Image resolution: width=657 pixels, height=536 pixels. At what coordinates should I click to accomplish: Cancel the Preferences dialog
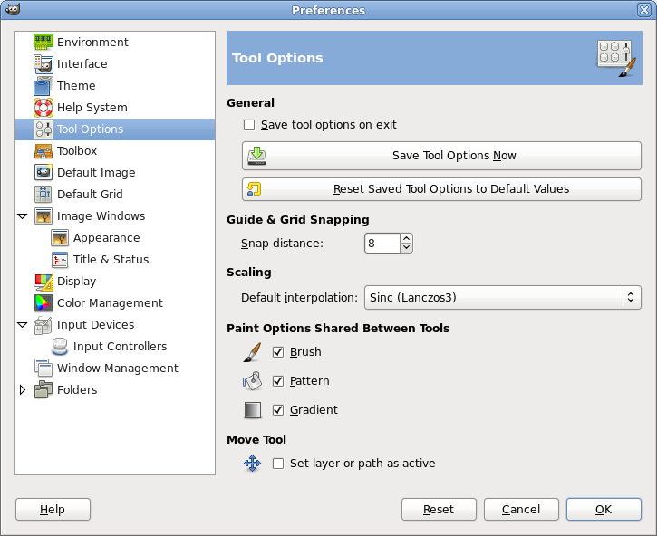point(521,509)
